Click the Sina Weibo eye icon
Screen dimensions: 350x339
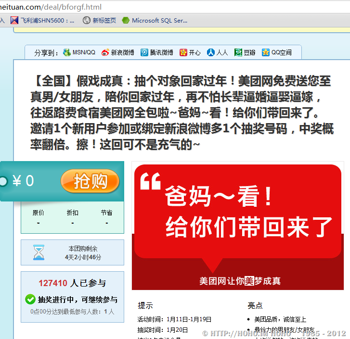pyautogui.click(x=105, y=52)
